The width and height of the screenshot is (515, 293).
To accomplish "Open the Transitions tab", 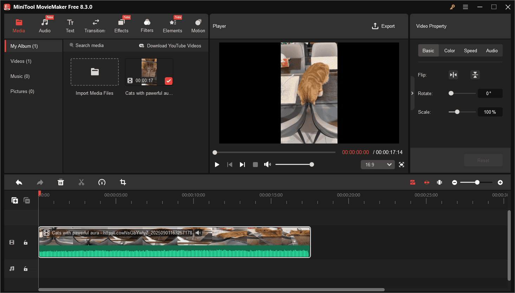I will [95, 26].
